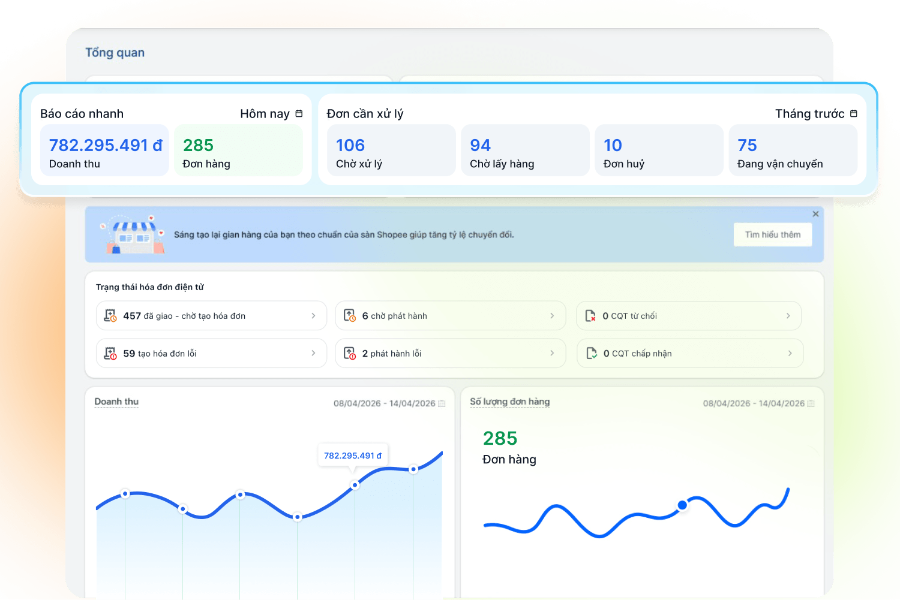Open the Tháng trước period selector

tap(816, 114)
